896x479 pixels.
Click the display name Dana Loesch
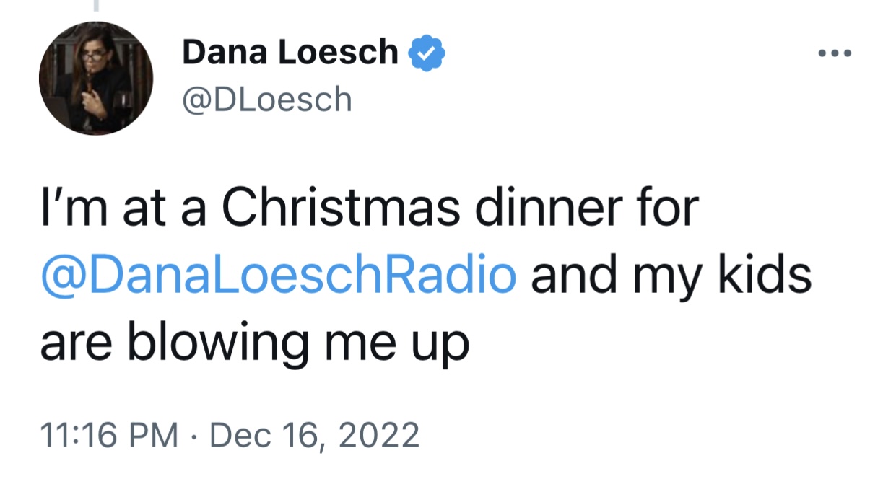tap(290, 53)
